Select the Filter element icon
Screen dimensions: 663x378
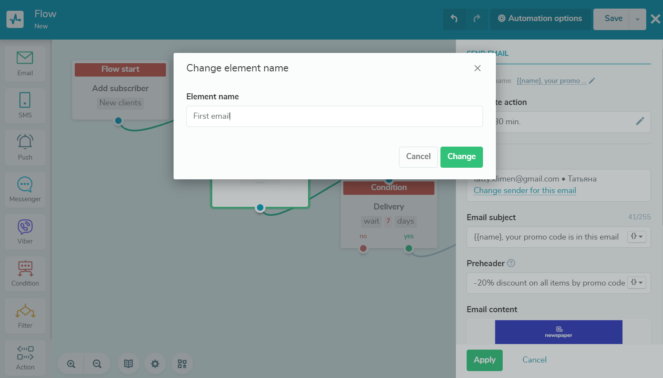point(25,315)
